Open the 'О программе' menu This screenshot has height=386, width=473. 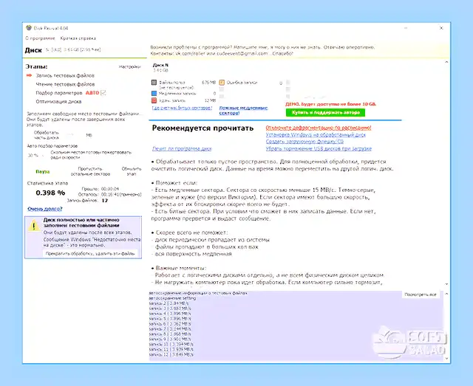[x=40, y=38]
